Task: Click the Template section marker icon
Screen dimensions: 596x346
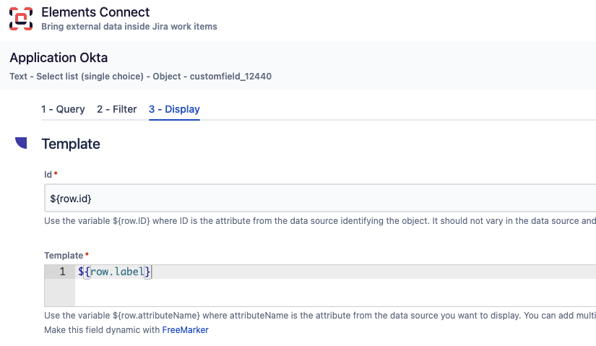Action: (21, 143)
